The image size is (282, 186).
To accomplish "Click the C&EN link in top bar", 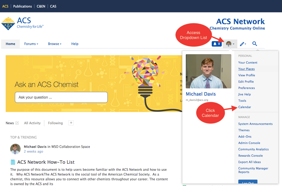I will point(41,6).
